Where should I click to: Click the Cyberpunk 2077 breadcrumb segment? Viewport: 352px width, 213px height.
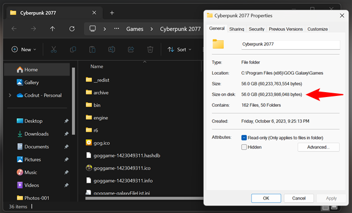click(x=180, y=29)
